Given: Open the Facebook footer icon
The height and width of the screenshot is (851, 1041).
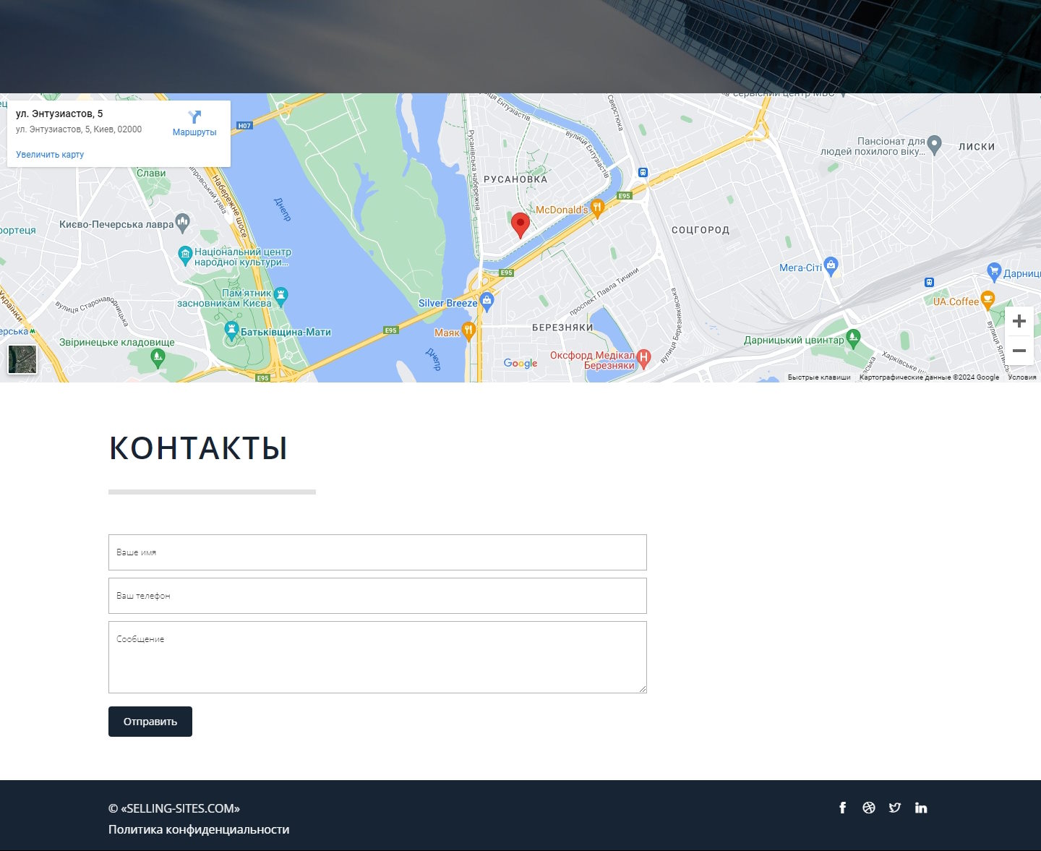Looking at the screenshot, I should pyautogui.click(x=843, y=808).
